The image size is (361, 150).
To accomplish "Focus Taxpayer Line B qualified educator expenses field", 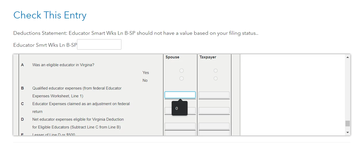I will click(x=214, y=95).
